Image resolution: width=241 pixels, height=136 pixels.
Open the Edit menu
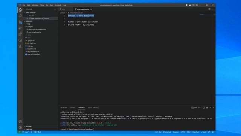(x=29, y=5)
